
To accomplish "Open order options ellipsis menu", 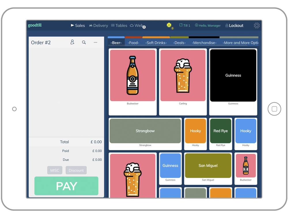I will pyautogui.click(x=95, y=42).
